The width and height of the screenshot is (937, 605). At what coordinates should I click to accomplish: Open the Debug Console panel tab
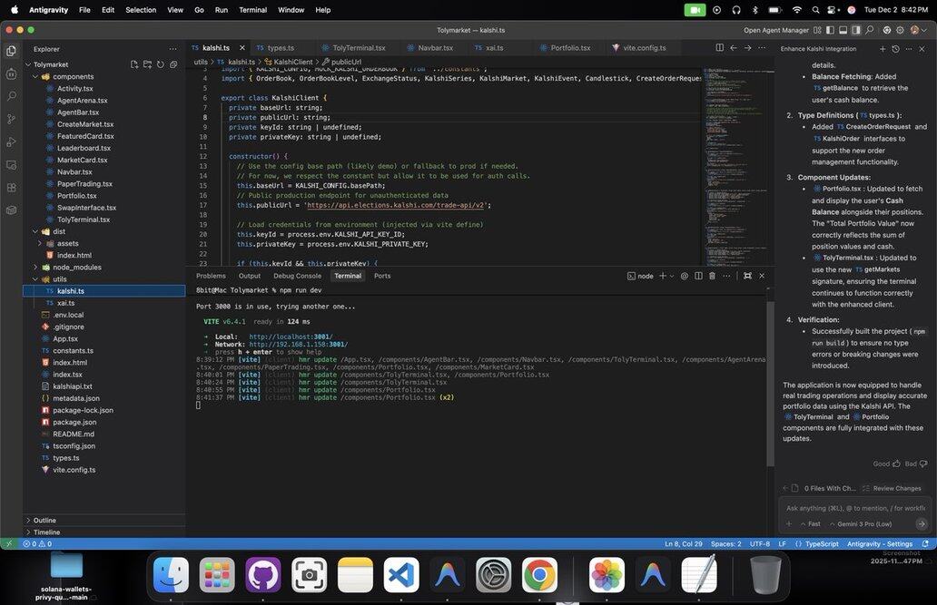pos(297,276)
